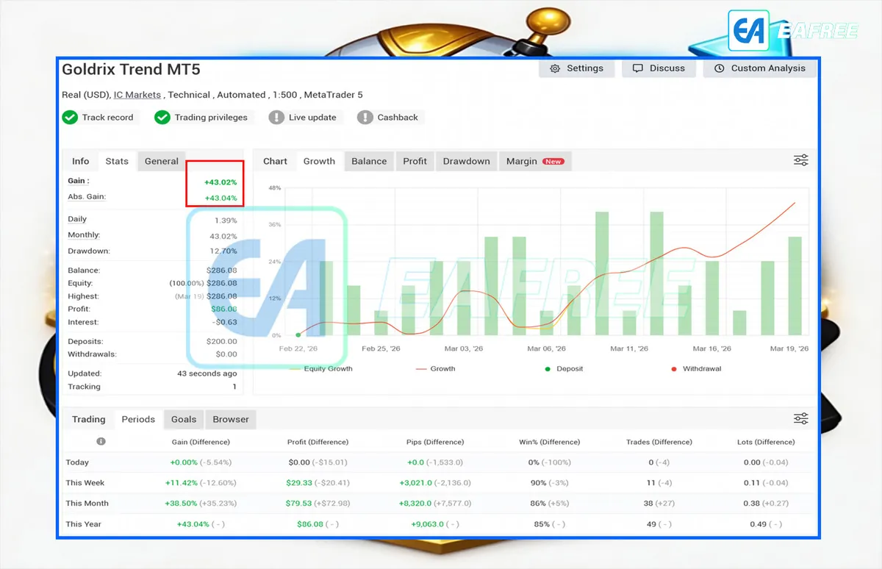
Task: Open the Discuss button
Action: [659, 68]
